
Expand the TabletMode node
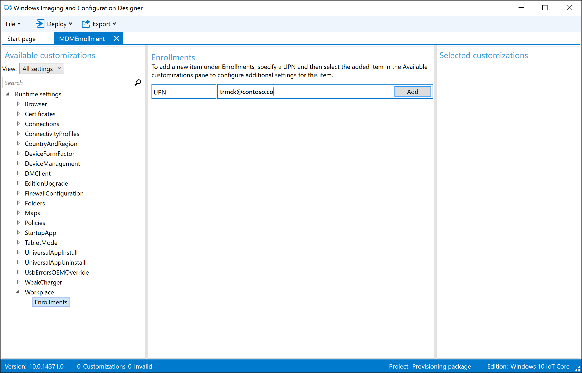[x=18, y=242]
